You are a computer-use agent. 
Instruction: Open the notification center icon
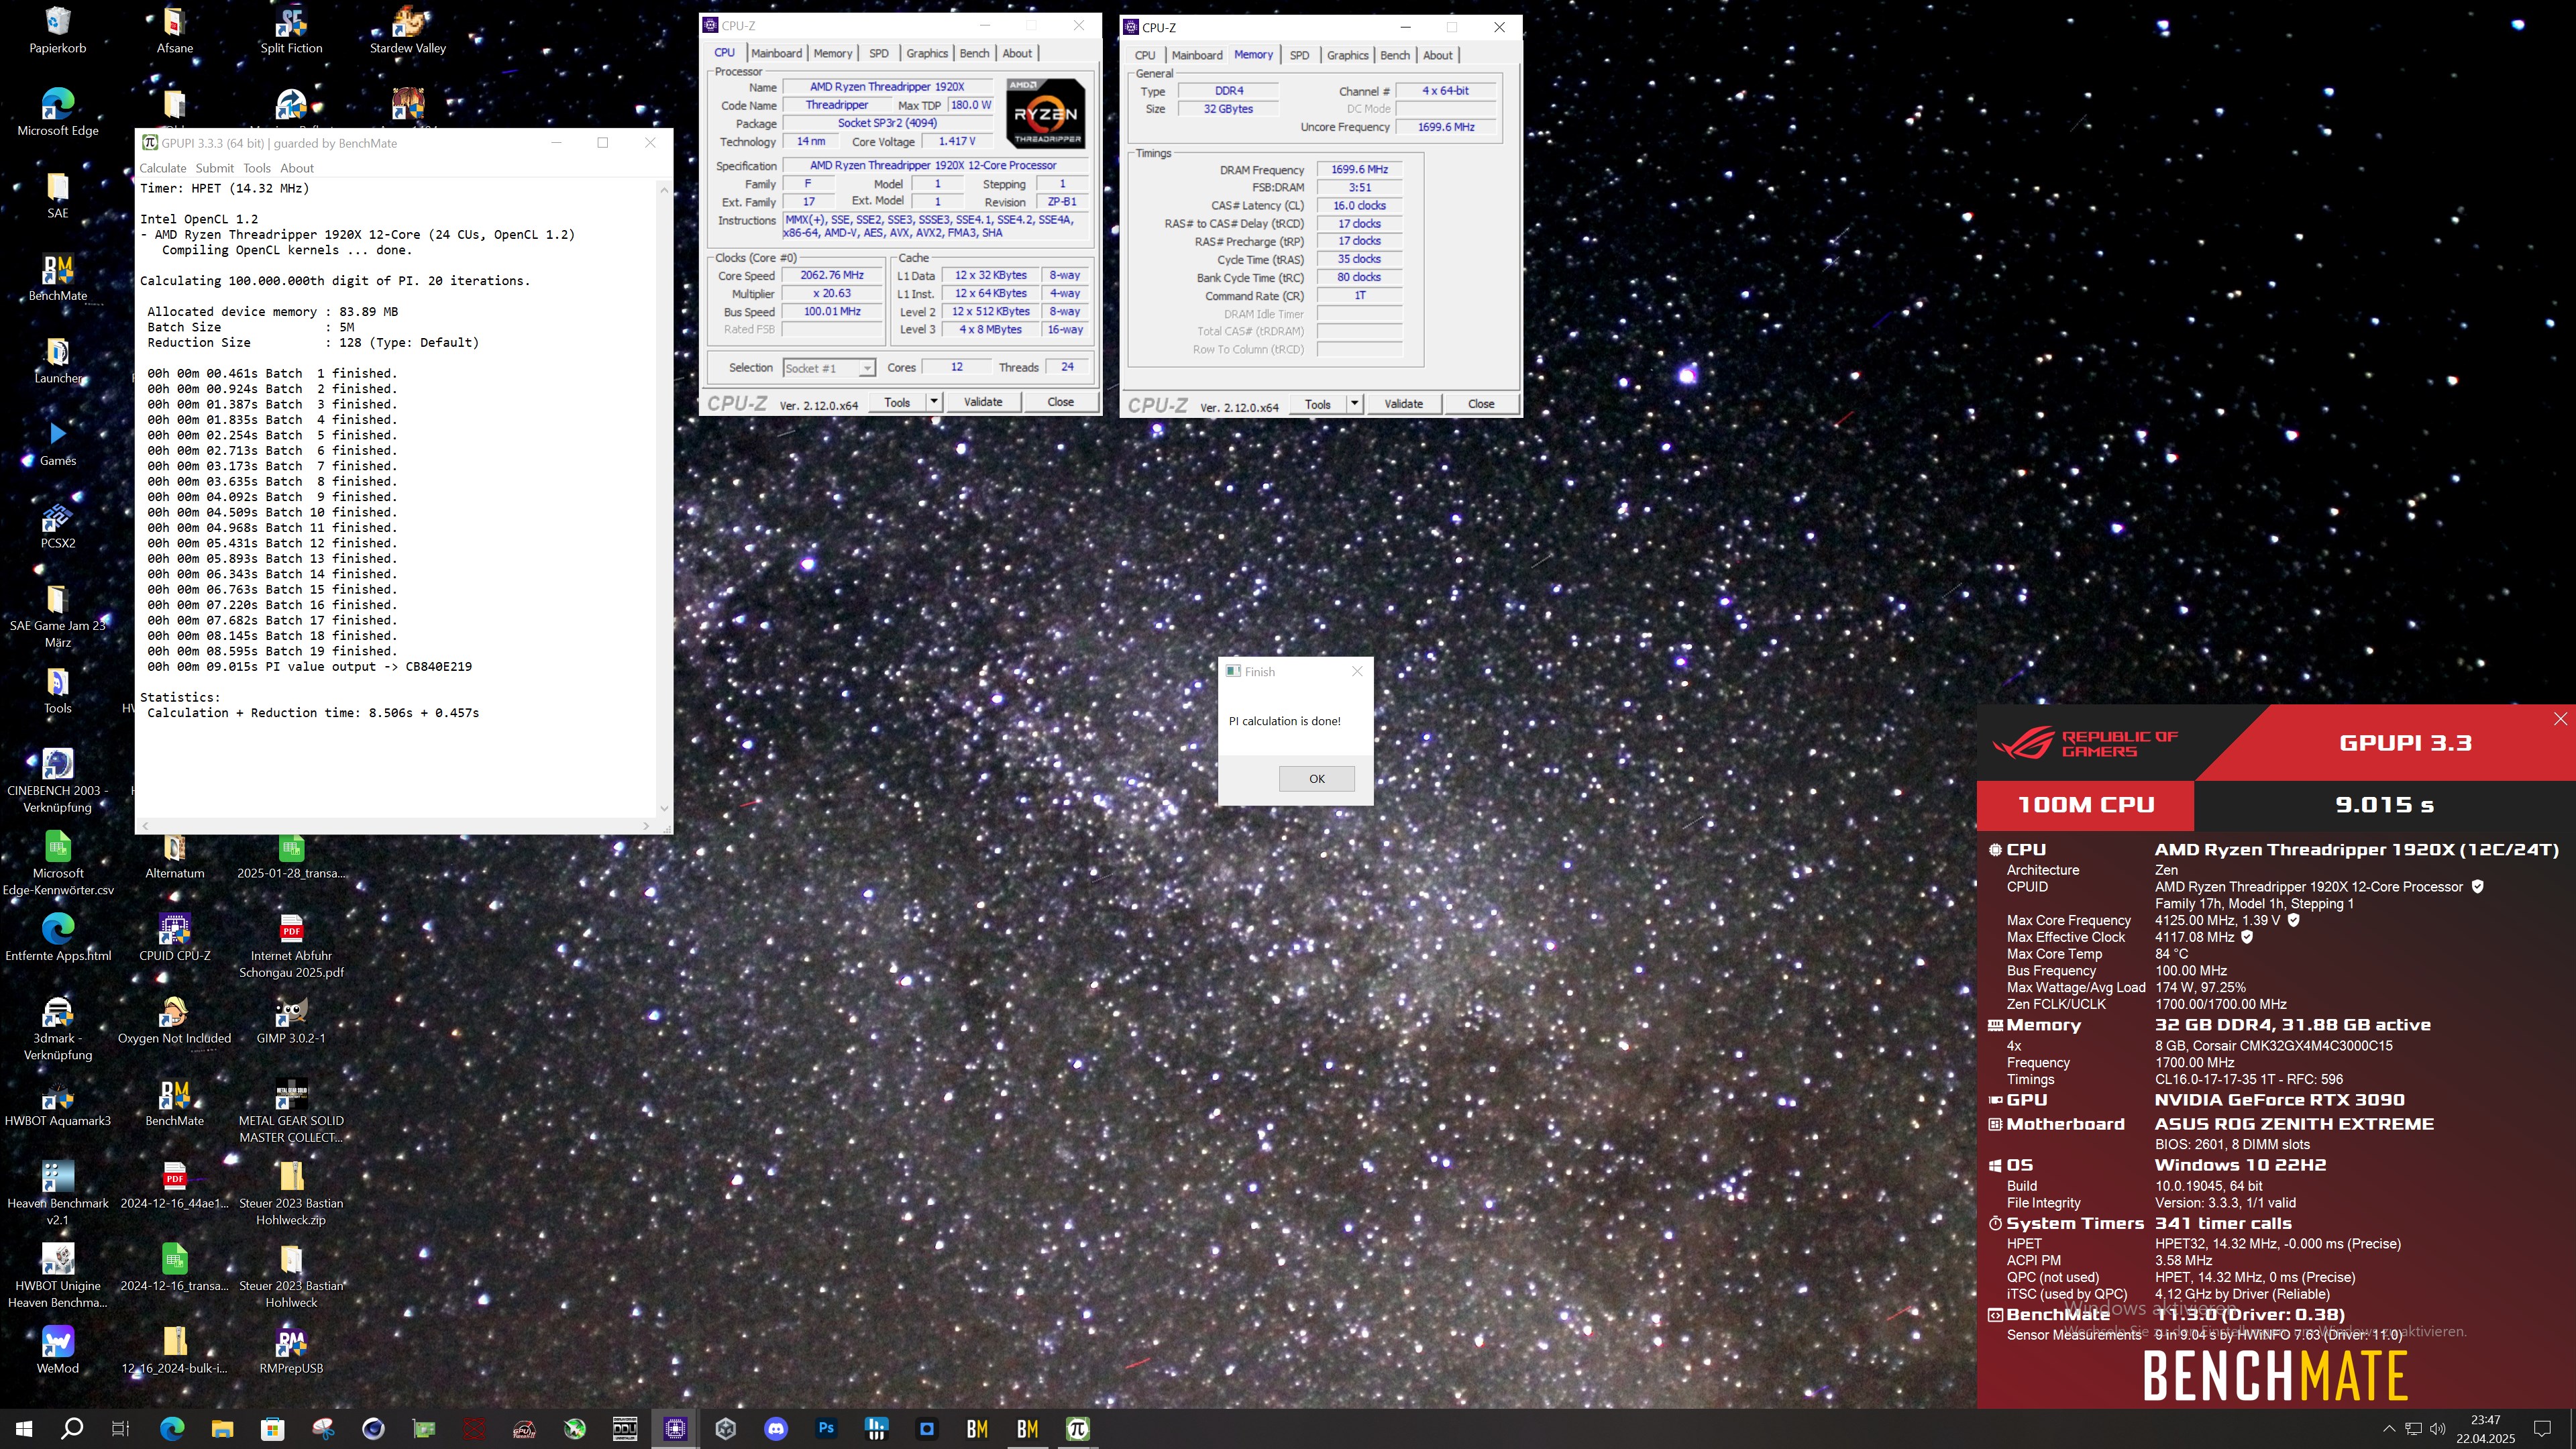coord(2542,1429)
